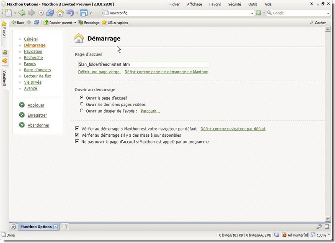The height and width of the screenshot is (243, 335).
Task: Click the search magnifier icon
Action: (269, 13)
